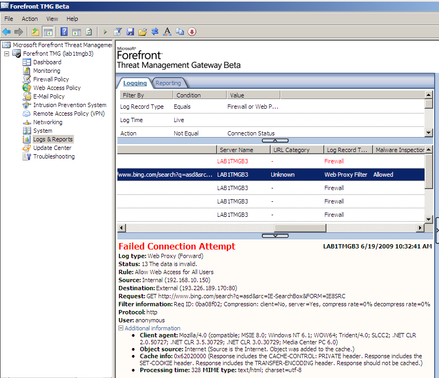
Task: Open the Help menu
Action: 72,19
